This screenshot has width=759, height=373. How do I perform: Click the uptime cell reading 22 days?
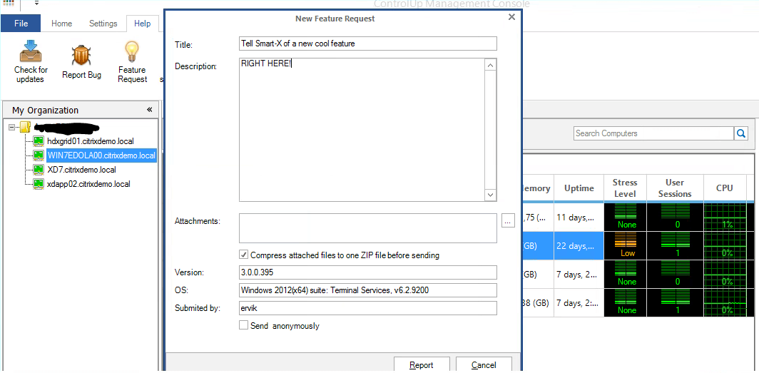[x=579, y=246]
